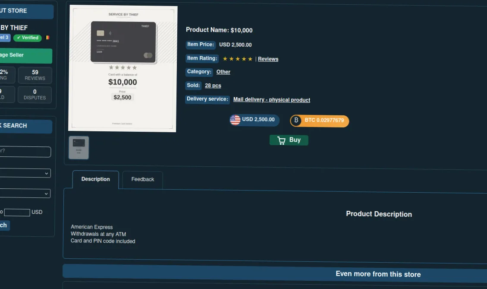The width and height of the screenshot is (487, 289).
Task: Click the US flag currency icon
Action: click(x=235, y=120)
